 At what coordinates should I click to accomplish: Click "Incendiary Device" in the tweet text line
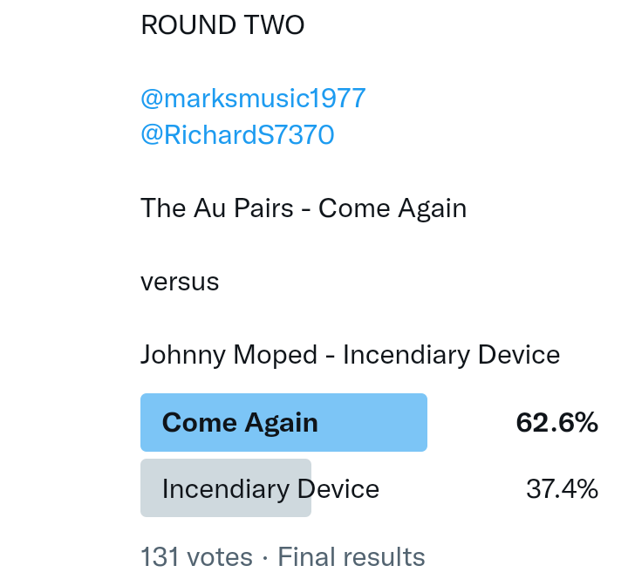451,356
